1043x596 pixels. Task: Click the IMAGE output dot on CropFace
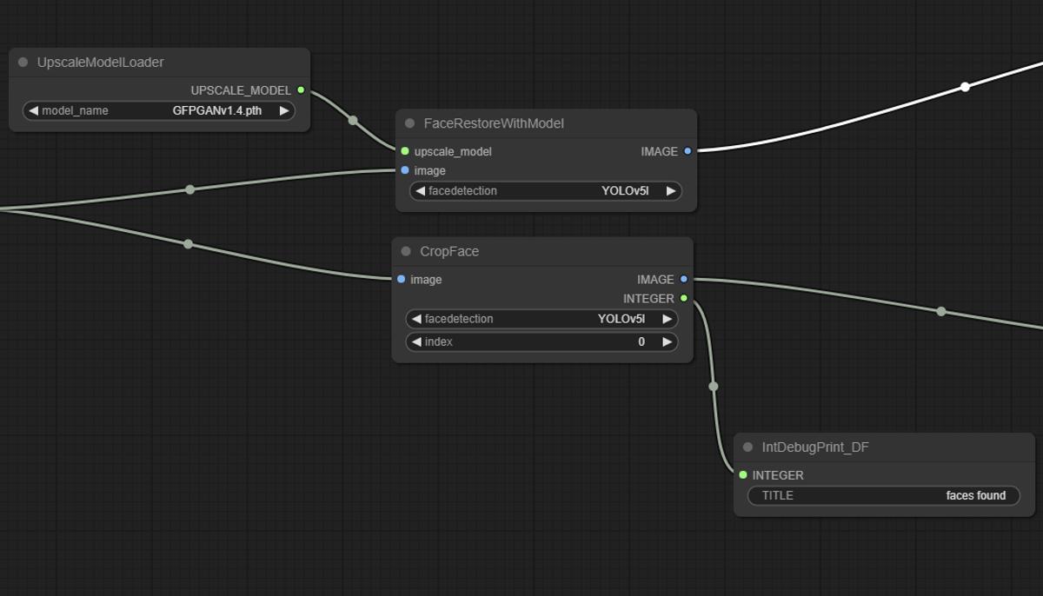[683, 280]
